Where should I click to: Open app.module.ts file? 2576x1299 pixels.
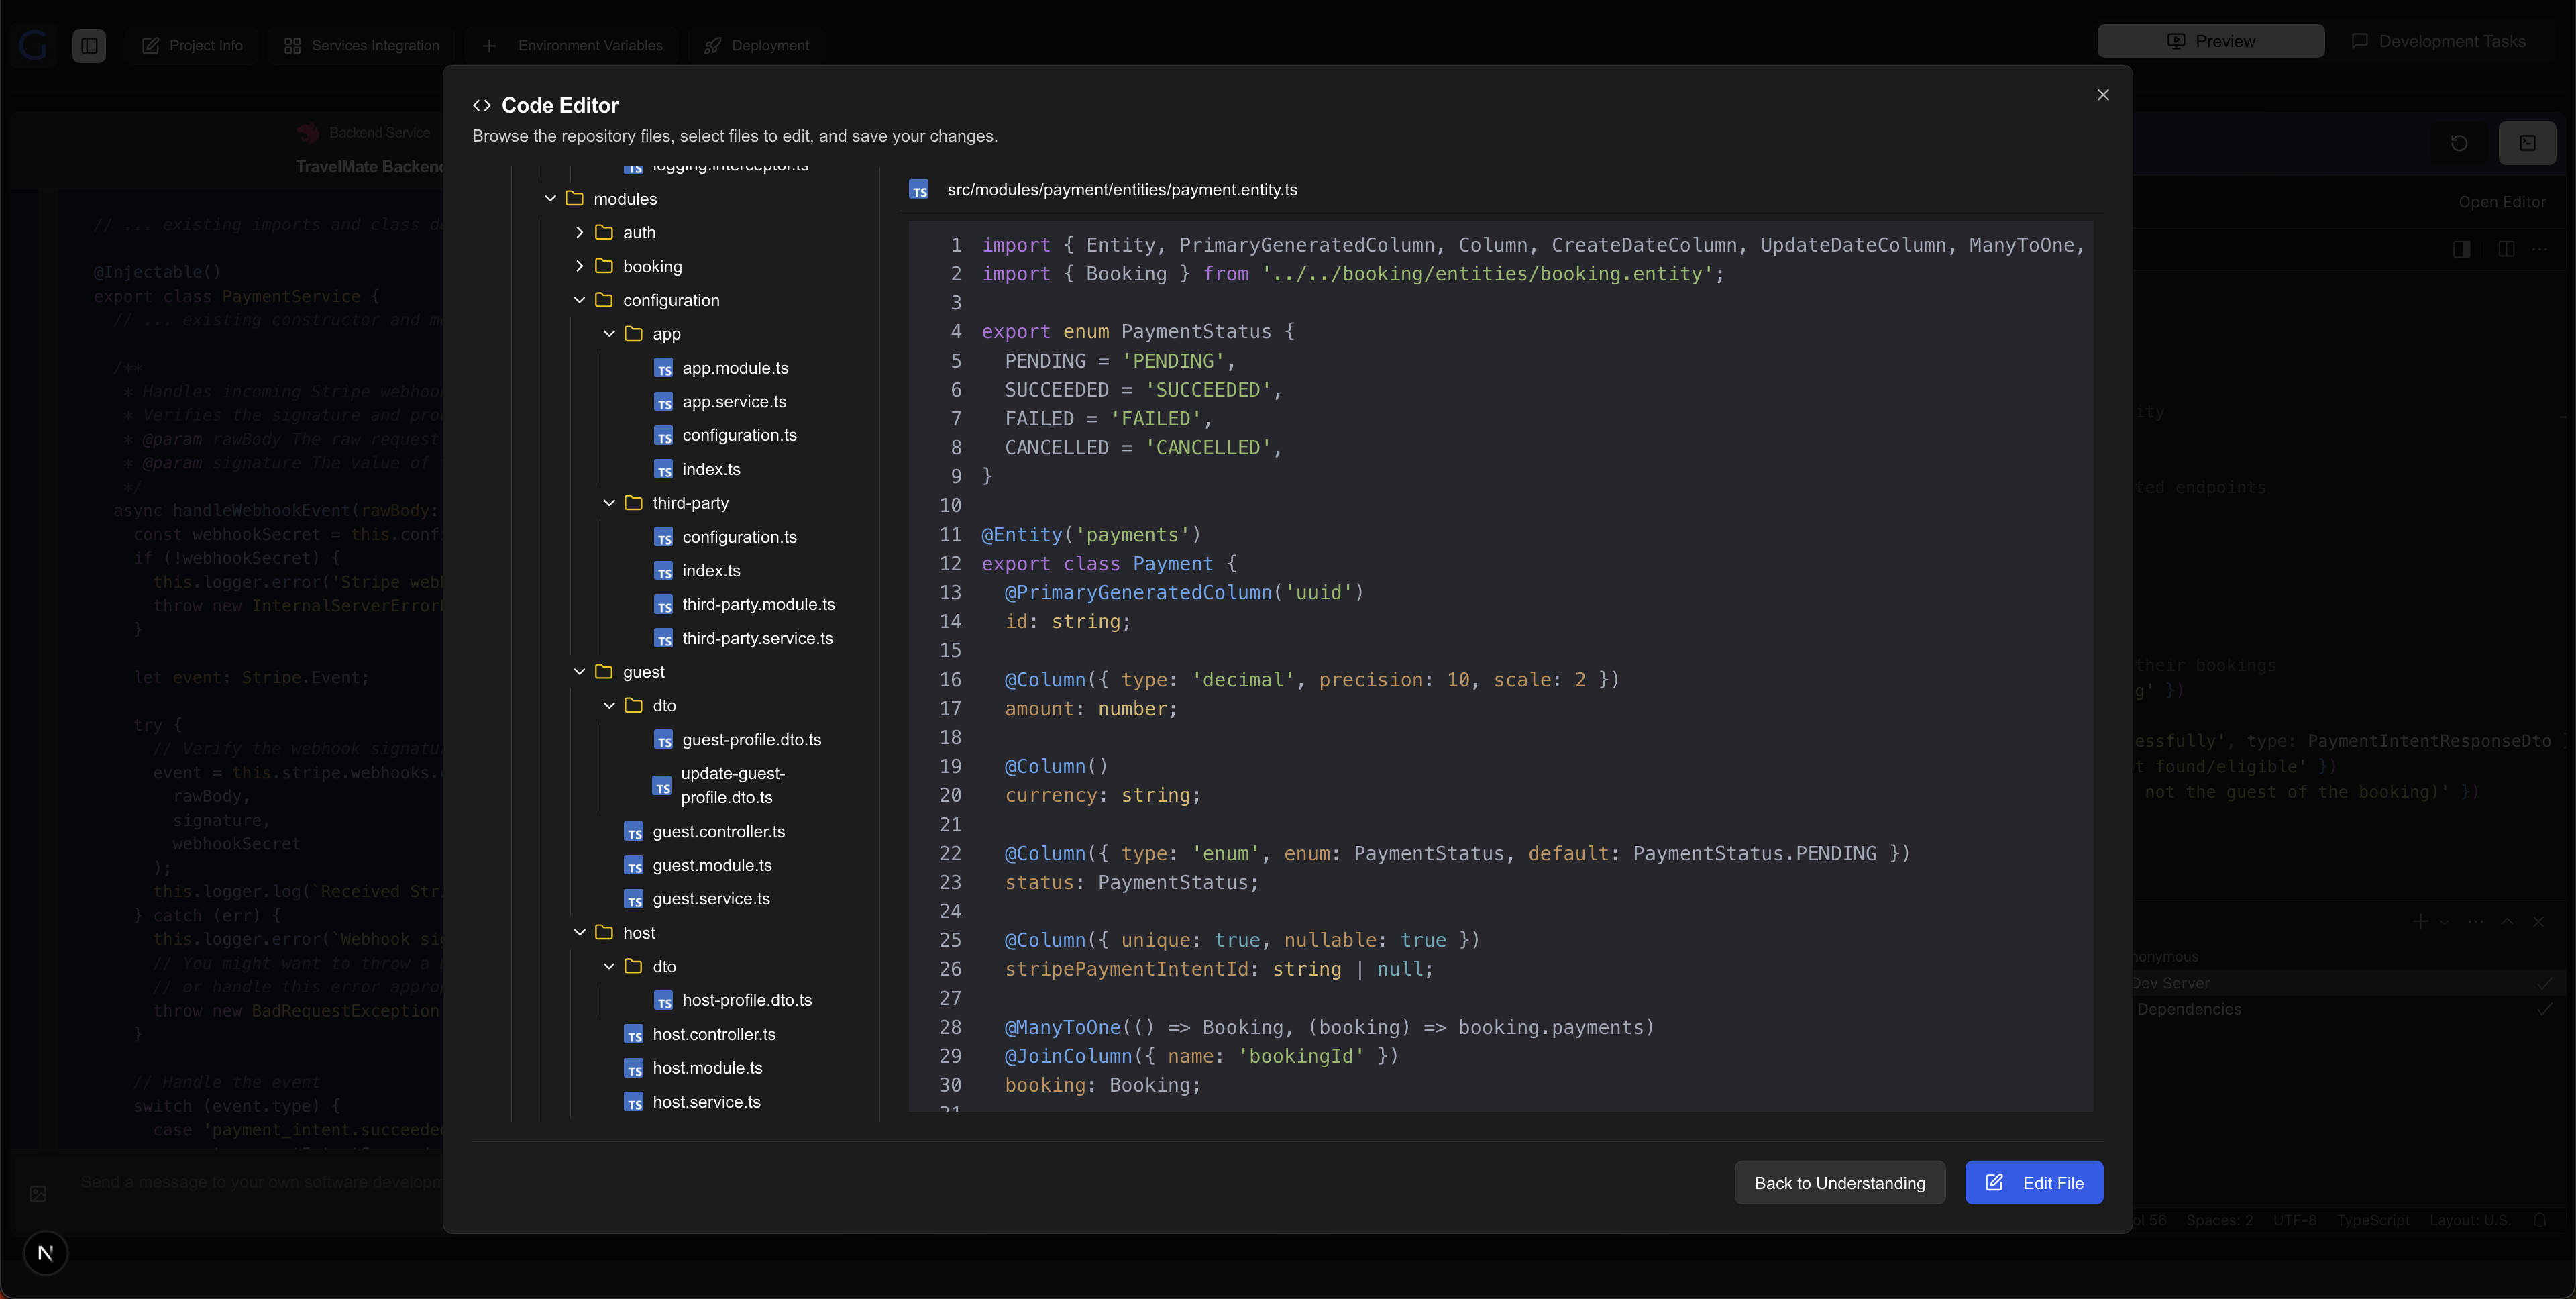point(735,368)
